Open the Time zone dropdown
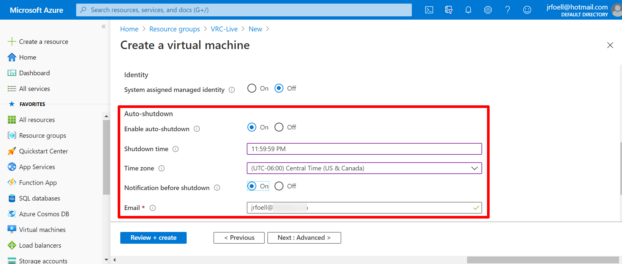The height and width of the screenshot is (264, 622). (x=364, y=168)
